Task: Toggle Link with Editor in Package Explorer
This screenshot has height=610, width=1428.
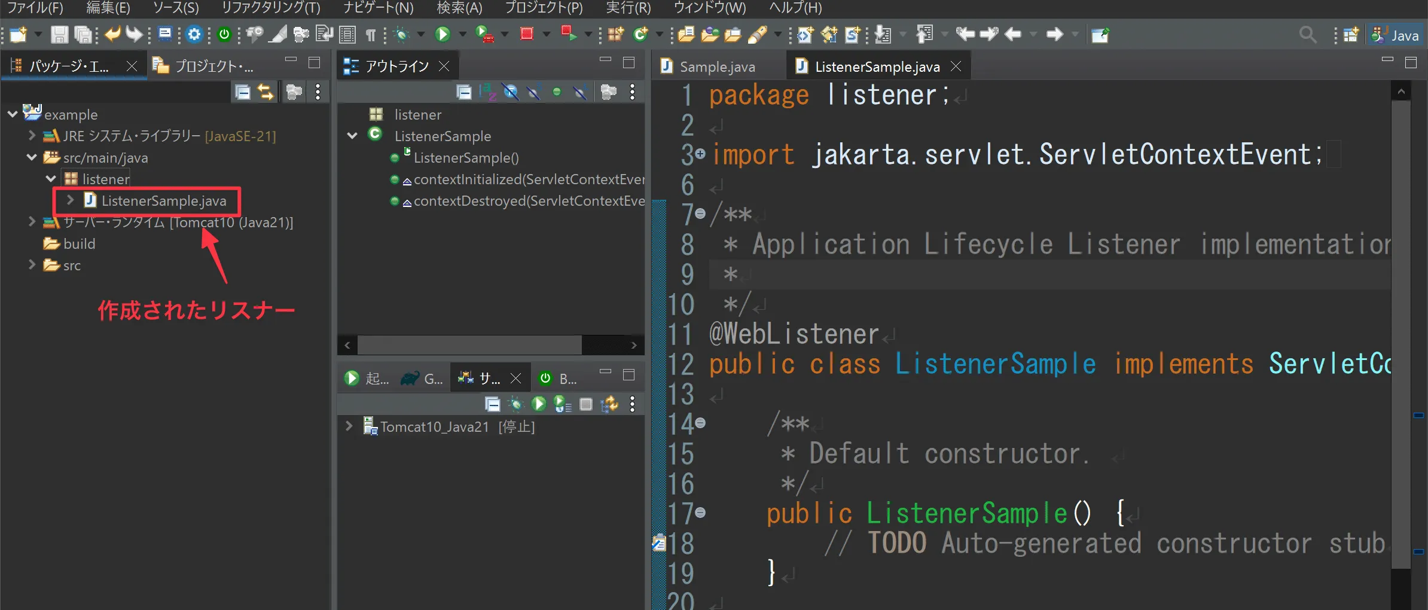Action: (x=266, y=92)
